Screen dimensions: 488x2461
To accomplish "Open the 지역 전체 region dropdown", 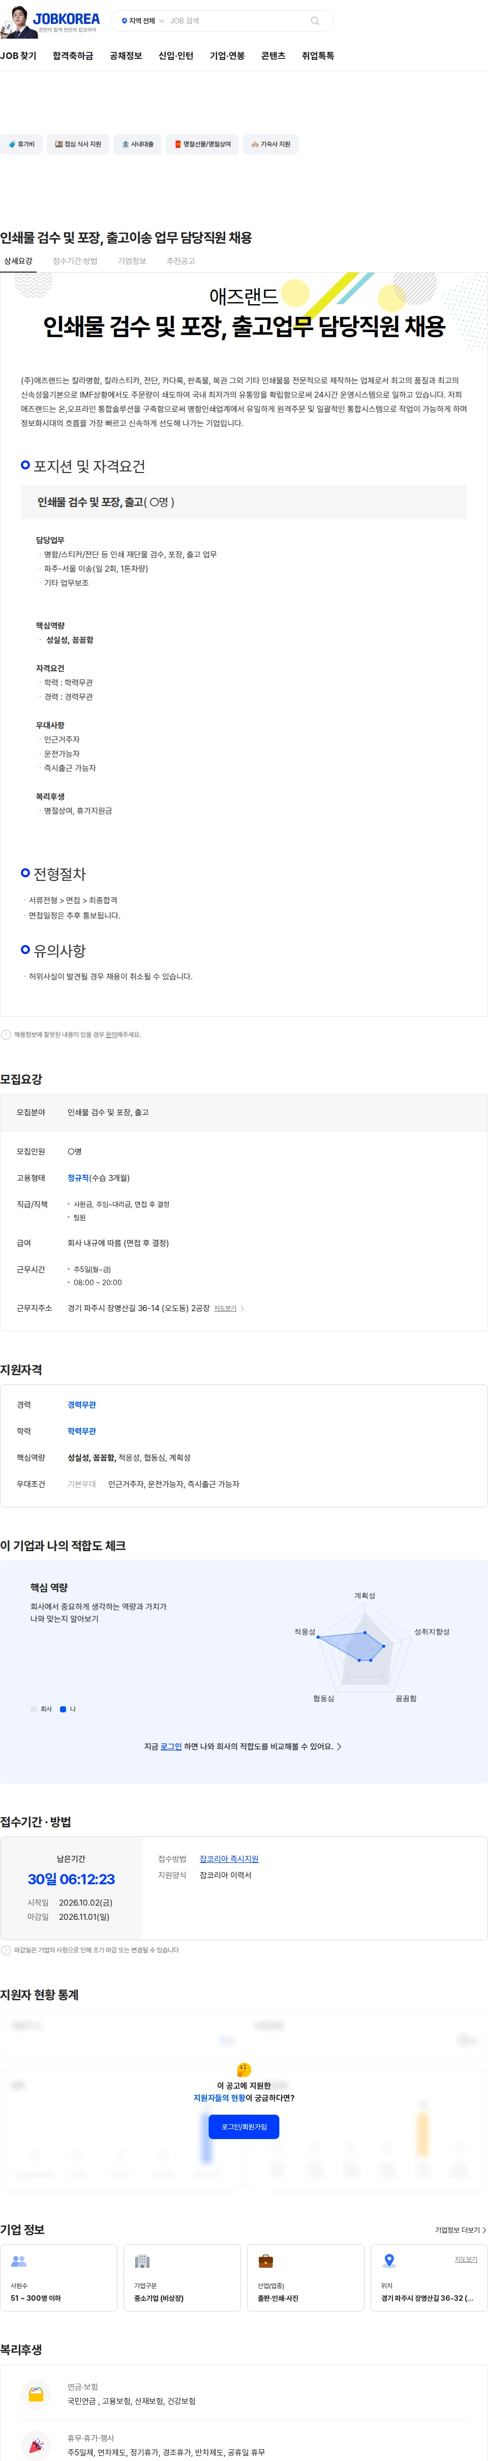I will coord(142,21).
